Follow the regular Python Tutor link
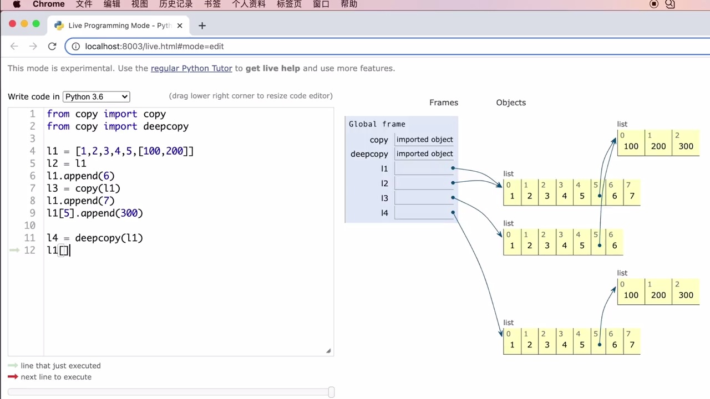 tap(191, 68)
